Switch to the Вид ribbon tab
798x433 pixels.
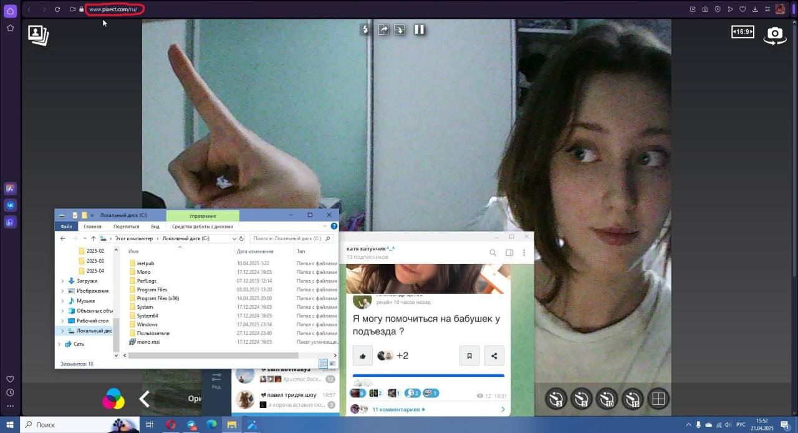155,226
